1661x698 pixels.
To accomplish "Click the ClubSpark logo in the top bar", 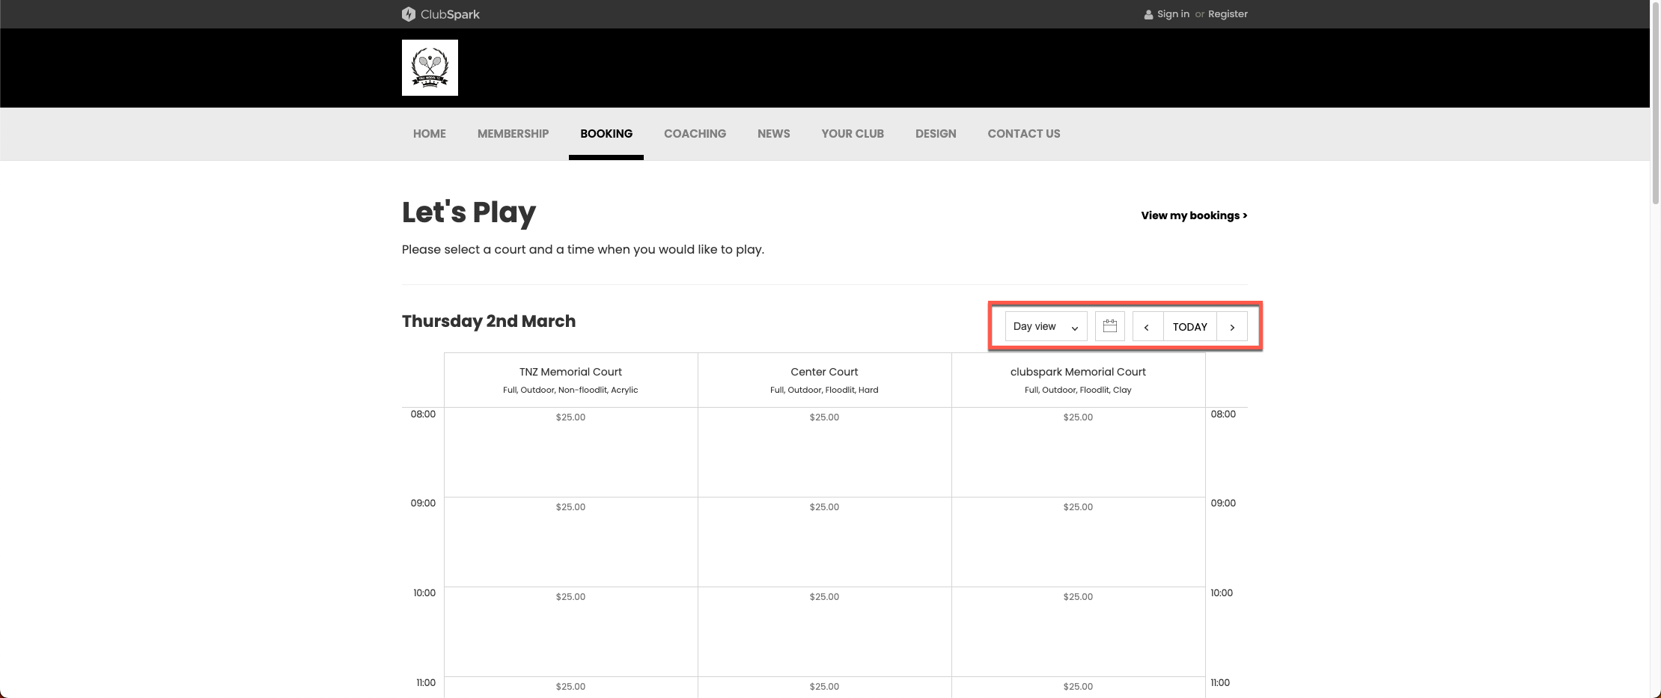I will coord(441,14).
